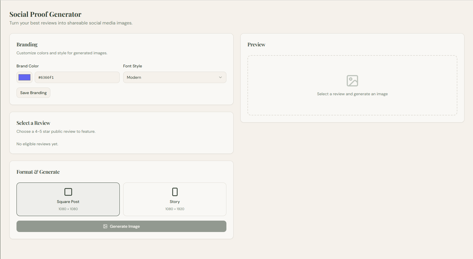Click the "1080 × 1920" dimensions text
This screenshot has height=259, width=473.
(x=175, y=209)
